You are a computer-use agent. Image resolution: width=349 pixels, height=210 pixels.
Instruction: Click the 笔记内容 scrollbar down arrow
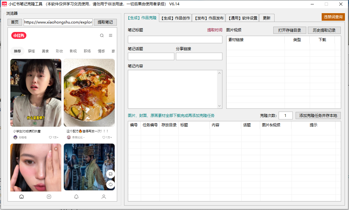coord(220,106)
